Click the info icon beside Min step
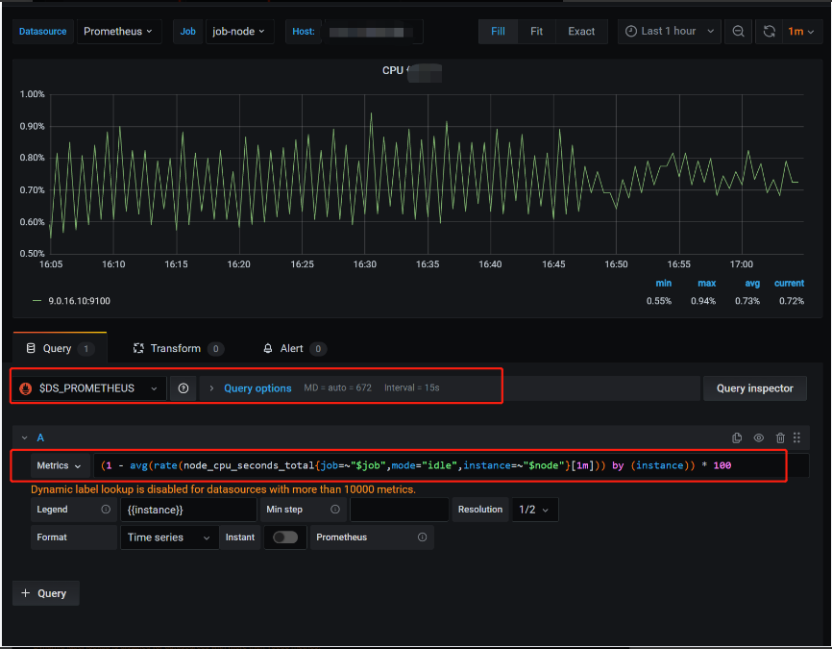The image size is (832, 649). [x=335, y=510]
